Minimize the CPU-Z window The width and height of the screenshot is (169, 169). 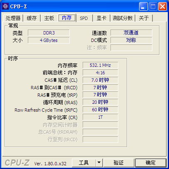pos(143,6)
